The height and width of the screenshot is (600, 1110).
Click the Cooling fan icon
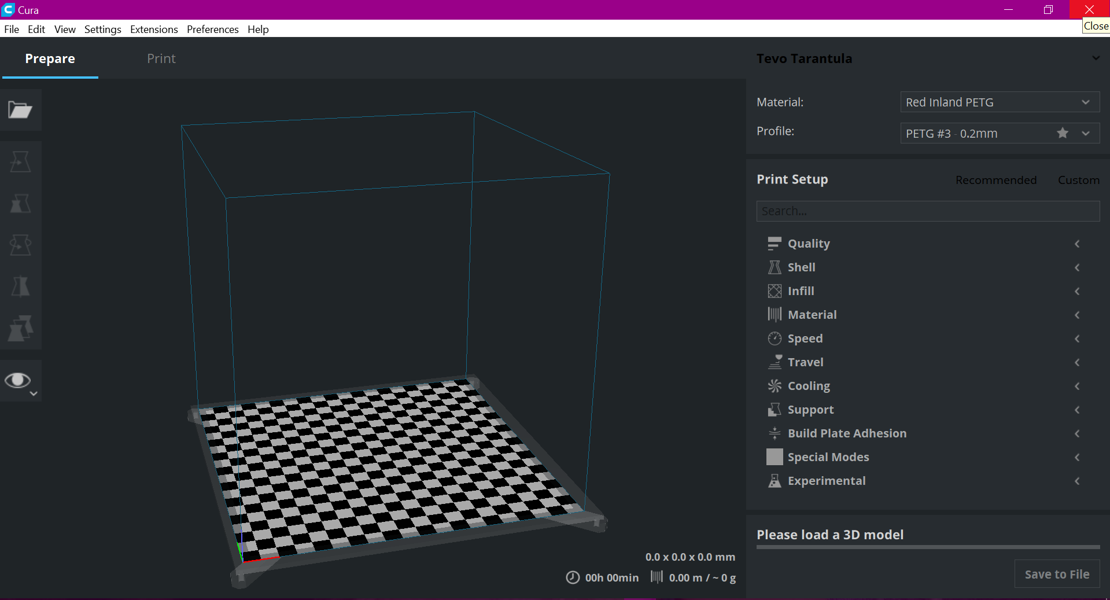coord(775,386)
